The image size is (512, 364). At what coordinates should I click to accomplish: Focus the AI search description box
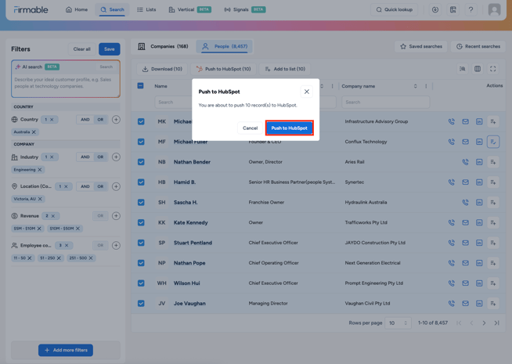pyautogui.click(x=66, y=83)
